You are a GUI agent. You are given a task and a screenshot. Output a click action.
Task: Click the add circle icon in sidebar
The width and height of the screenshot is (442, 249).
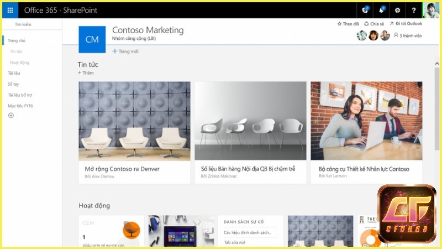tap(11, 115)
